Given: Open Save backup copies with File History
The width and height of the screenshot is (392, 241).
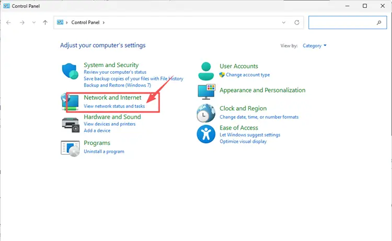Looking at the screenshot, I should (x=133, y=78).
